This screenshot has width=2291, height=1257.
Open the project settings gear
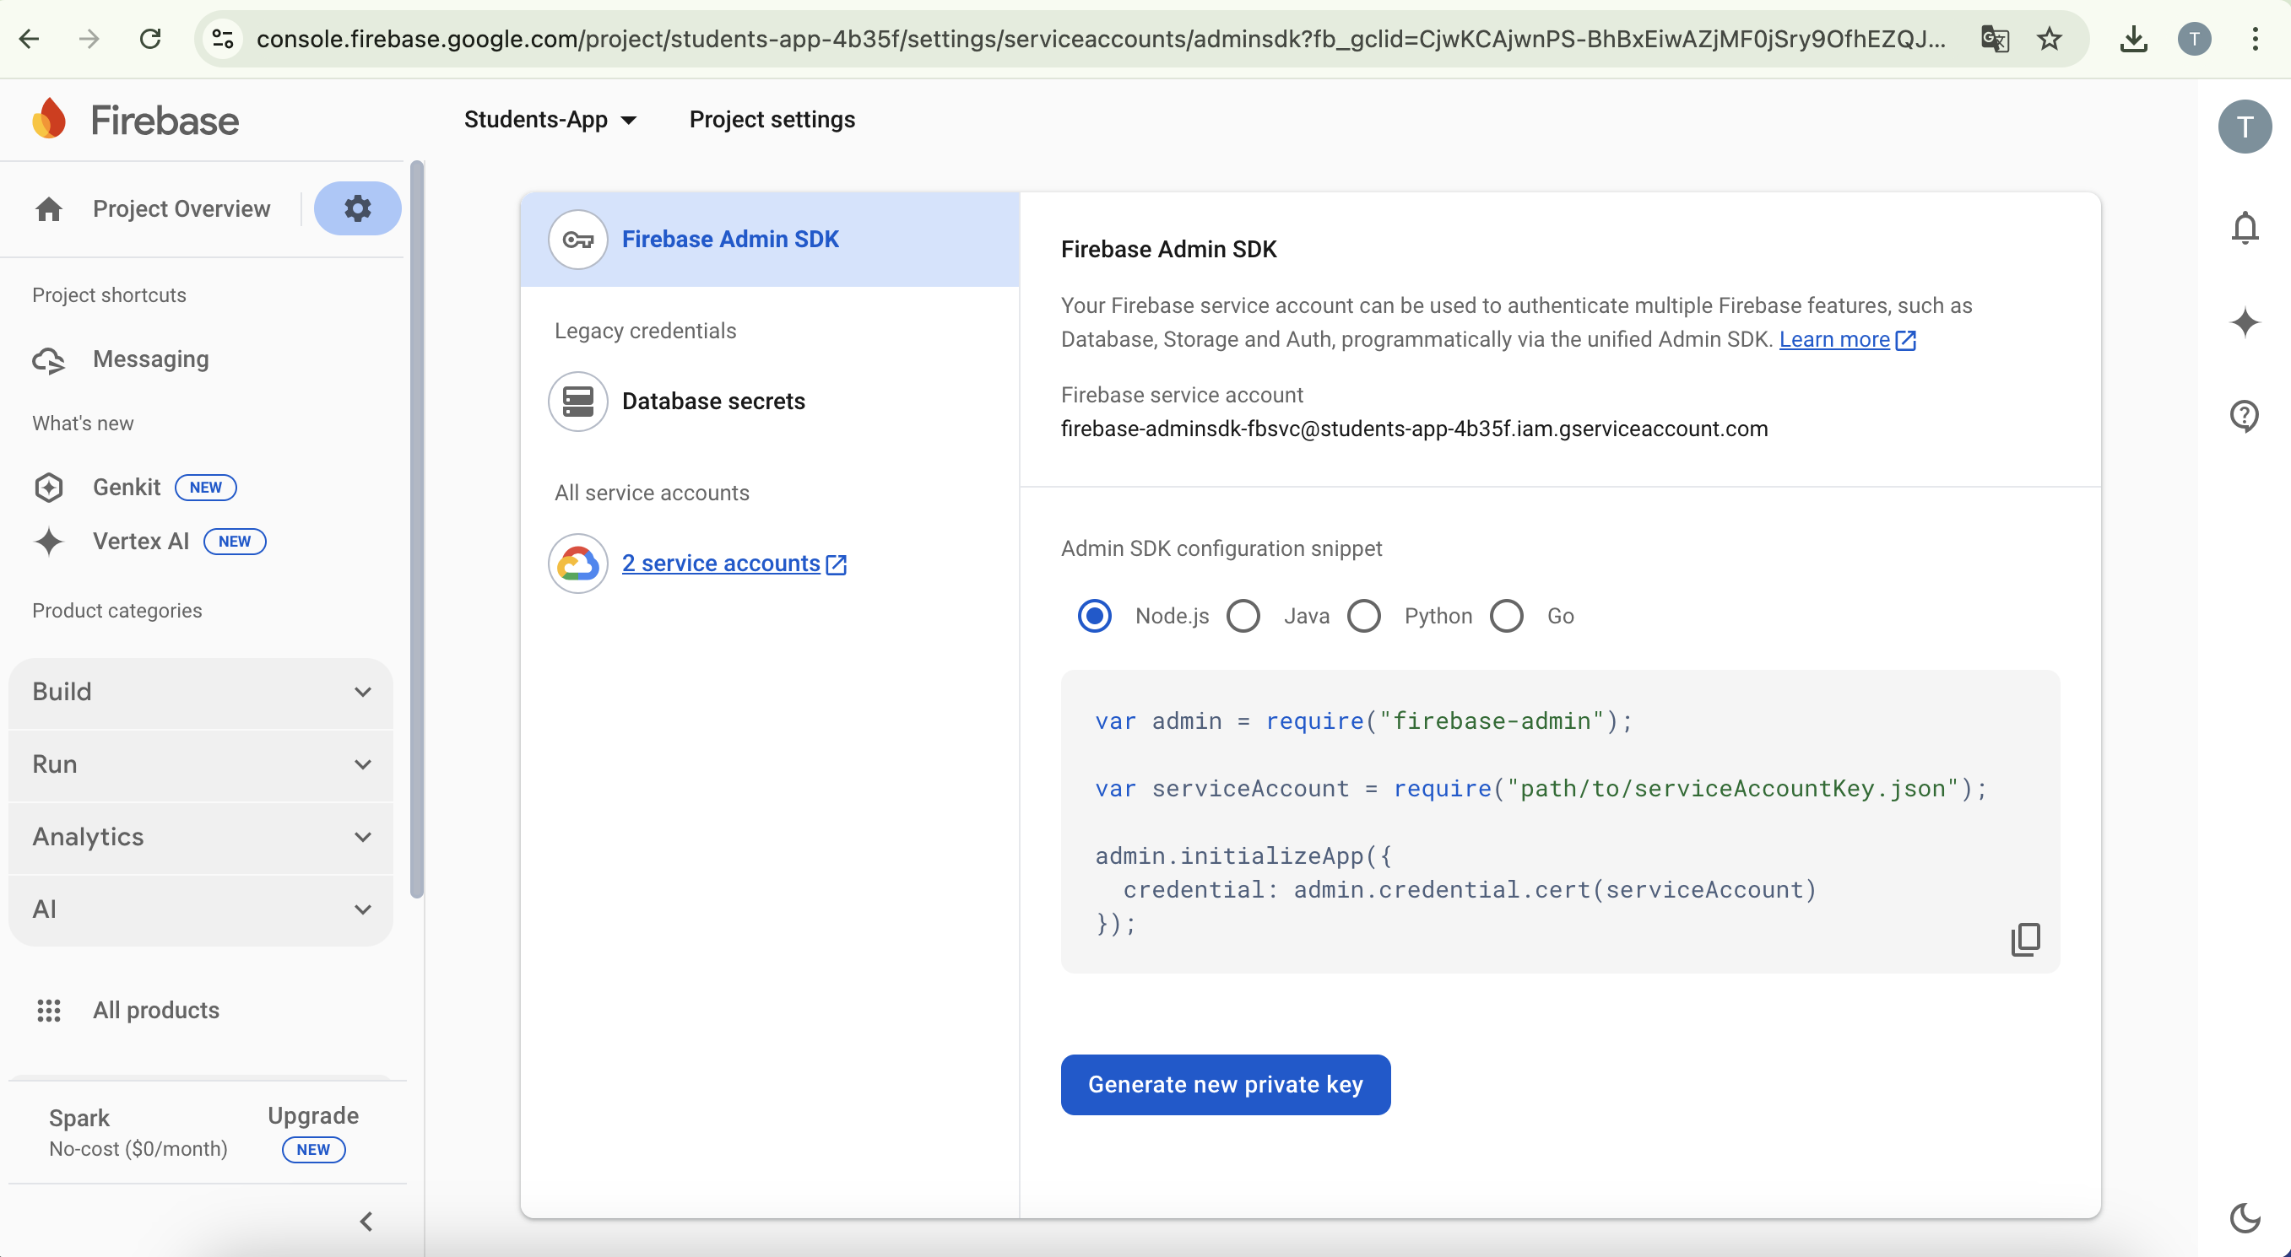(x=358, y=209)
